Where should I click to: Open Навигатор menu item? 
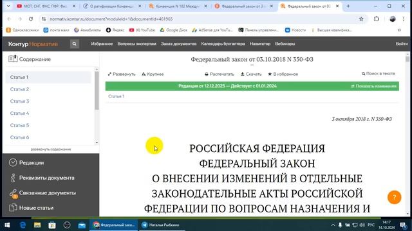click(x=260, y=44)
